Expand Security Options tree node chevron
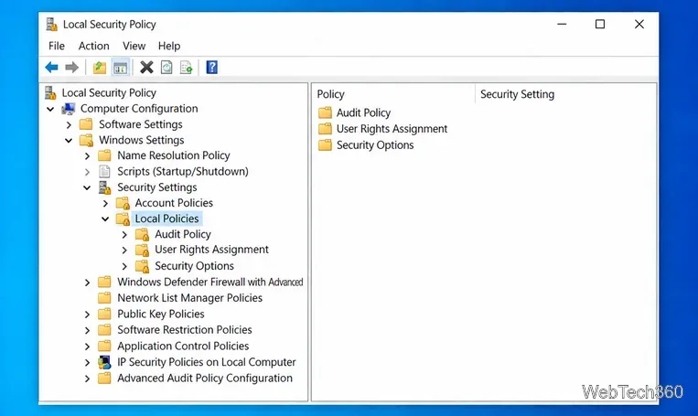The width and height of the screenshot is (698, 416). pyautogui.click(x=124, y=266)
